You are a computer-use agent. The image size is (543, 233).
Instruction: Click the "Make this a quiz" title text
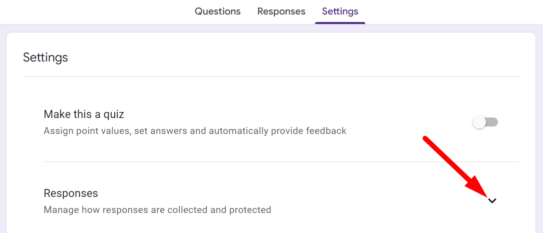(x=84, y=114)
